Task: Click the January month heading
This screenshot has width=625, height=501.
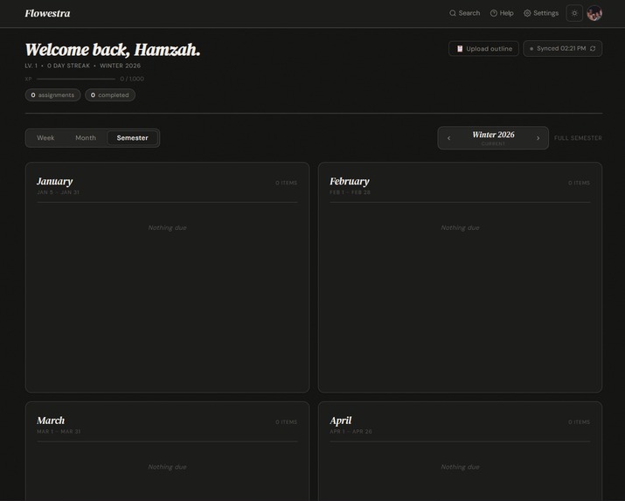Action: pos(54,181)
